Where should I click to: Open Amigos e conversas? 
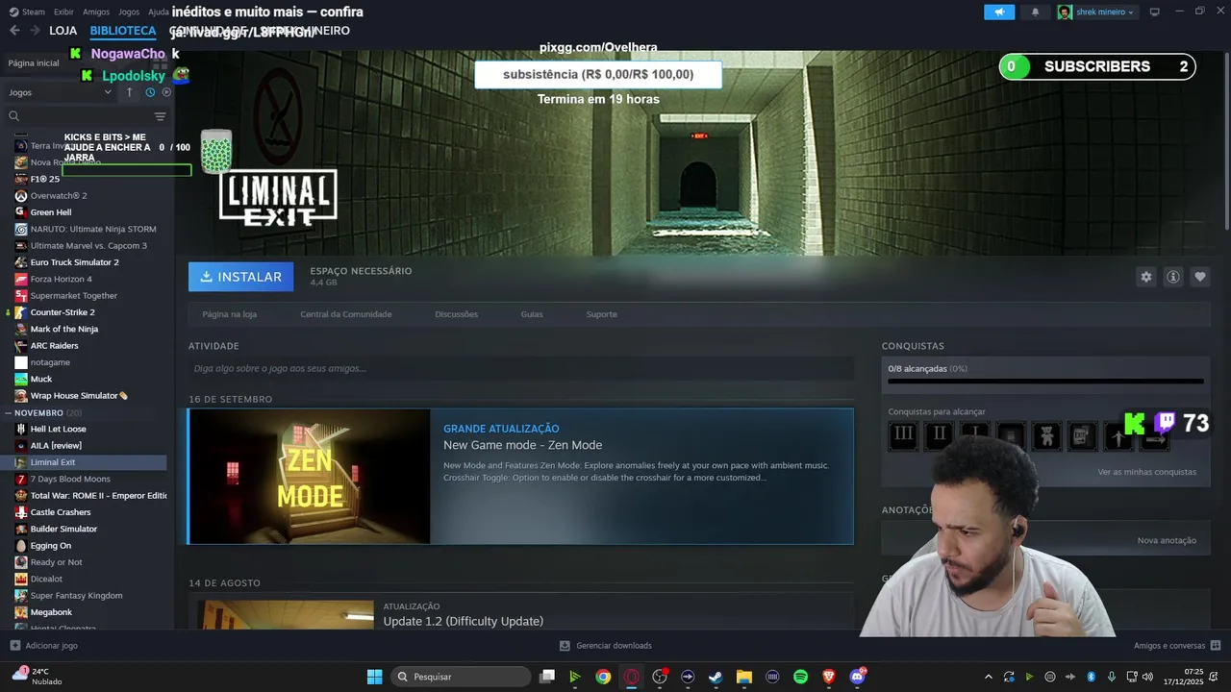(x=1177, y=646)
